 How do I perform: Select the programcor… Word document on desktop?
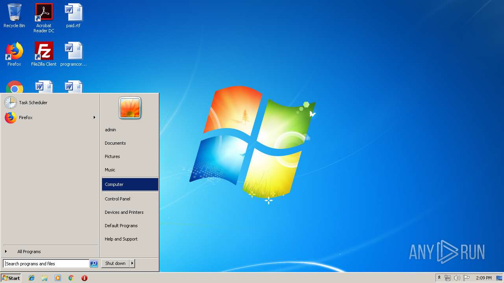click(x=73, y=54)
